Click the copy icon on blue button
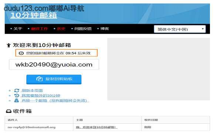Screen dimensions: 214x133 point(39,79)
